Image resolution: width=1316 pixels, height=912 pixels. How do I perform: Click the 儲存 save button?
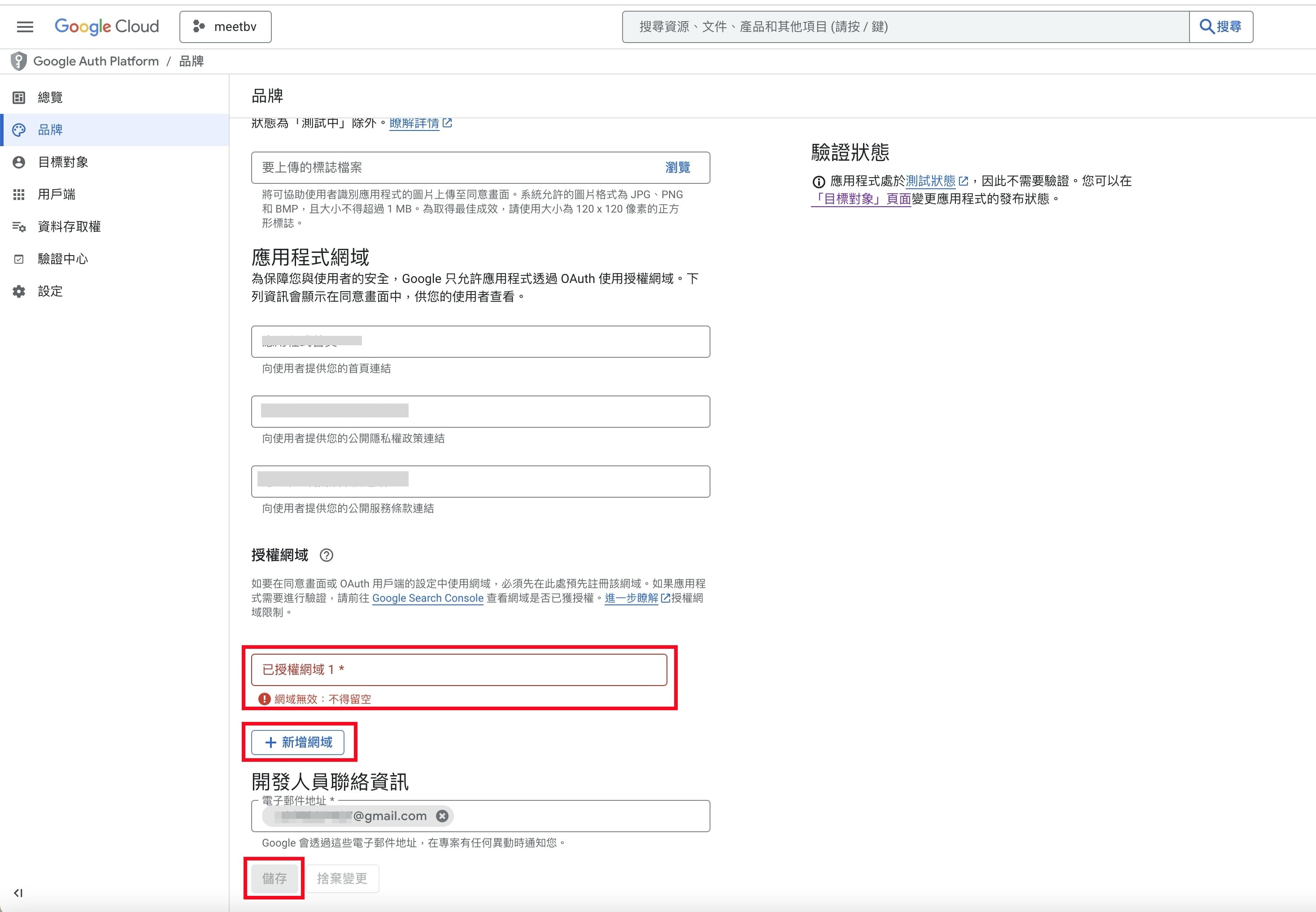coord(275,878)
